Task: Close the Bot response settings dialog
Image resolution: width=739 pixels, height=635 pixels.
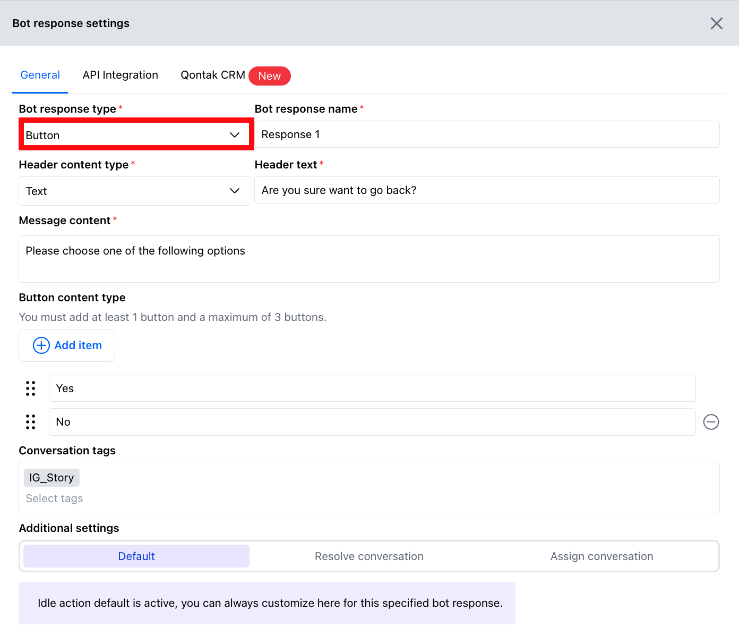Action: tap(716, 23)
